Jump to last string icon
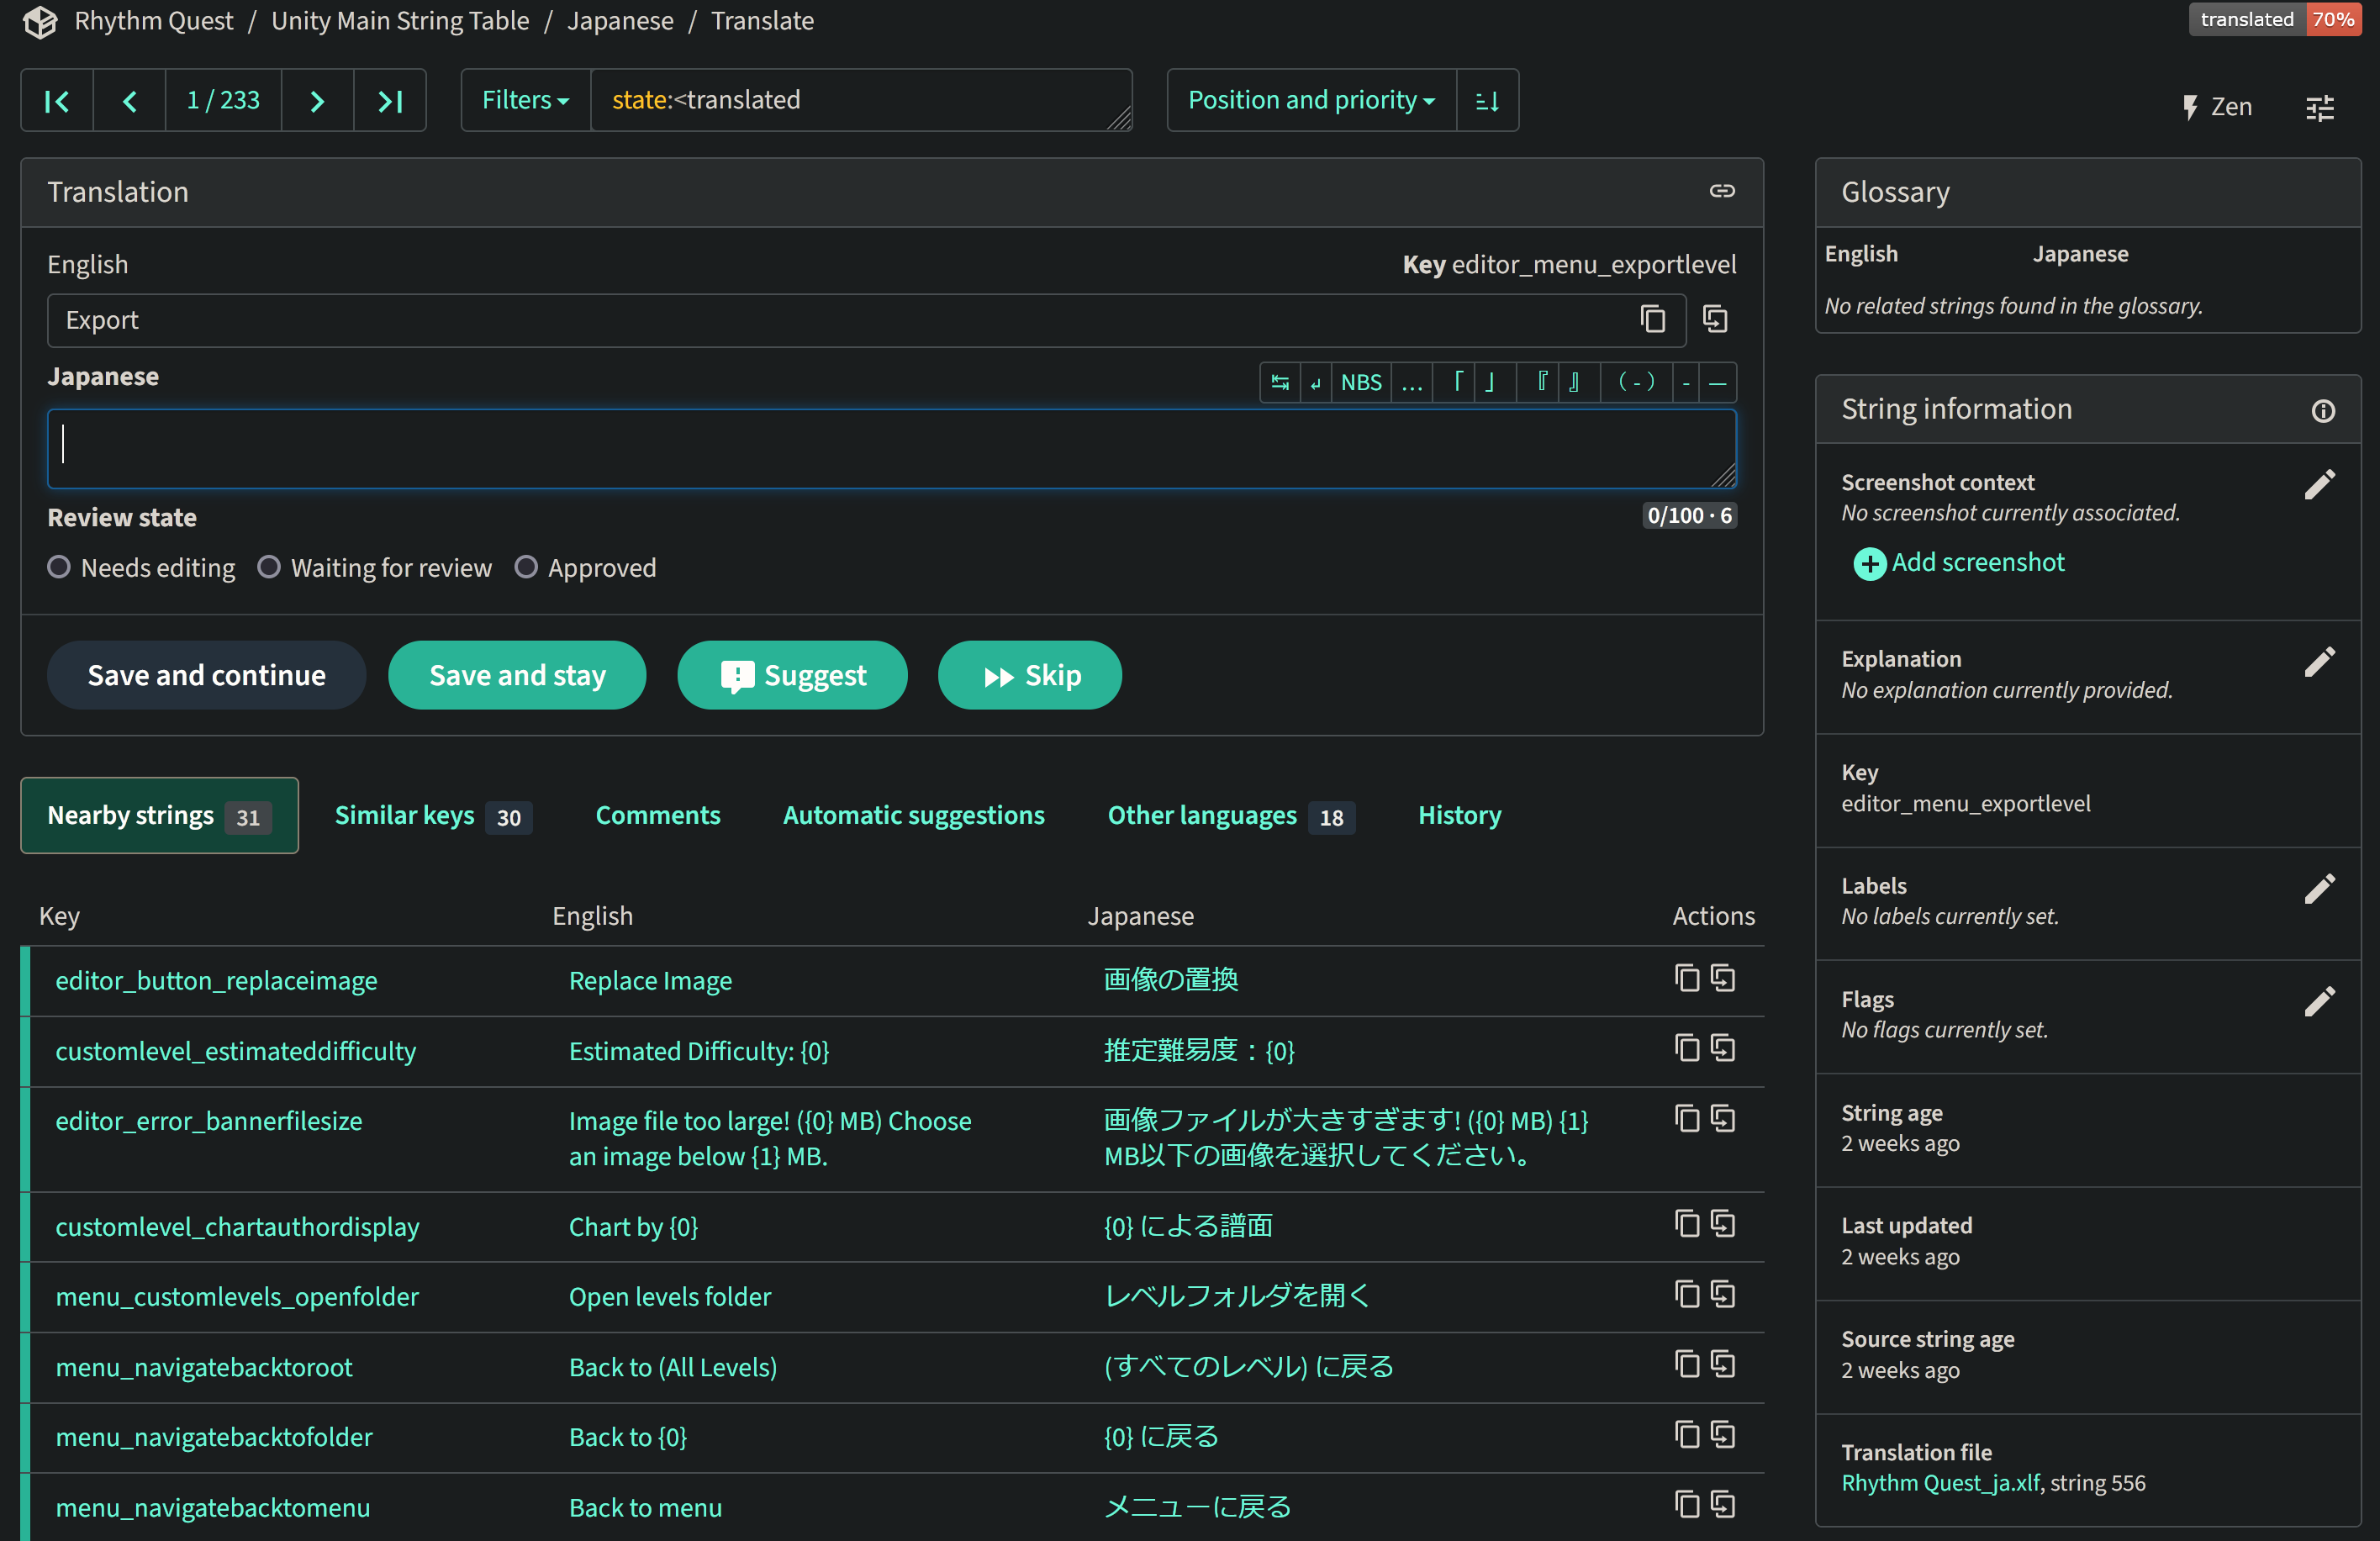This screenshot has height=1541, width=2380. pos(390,100)
